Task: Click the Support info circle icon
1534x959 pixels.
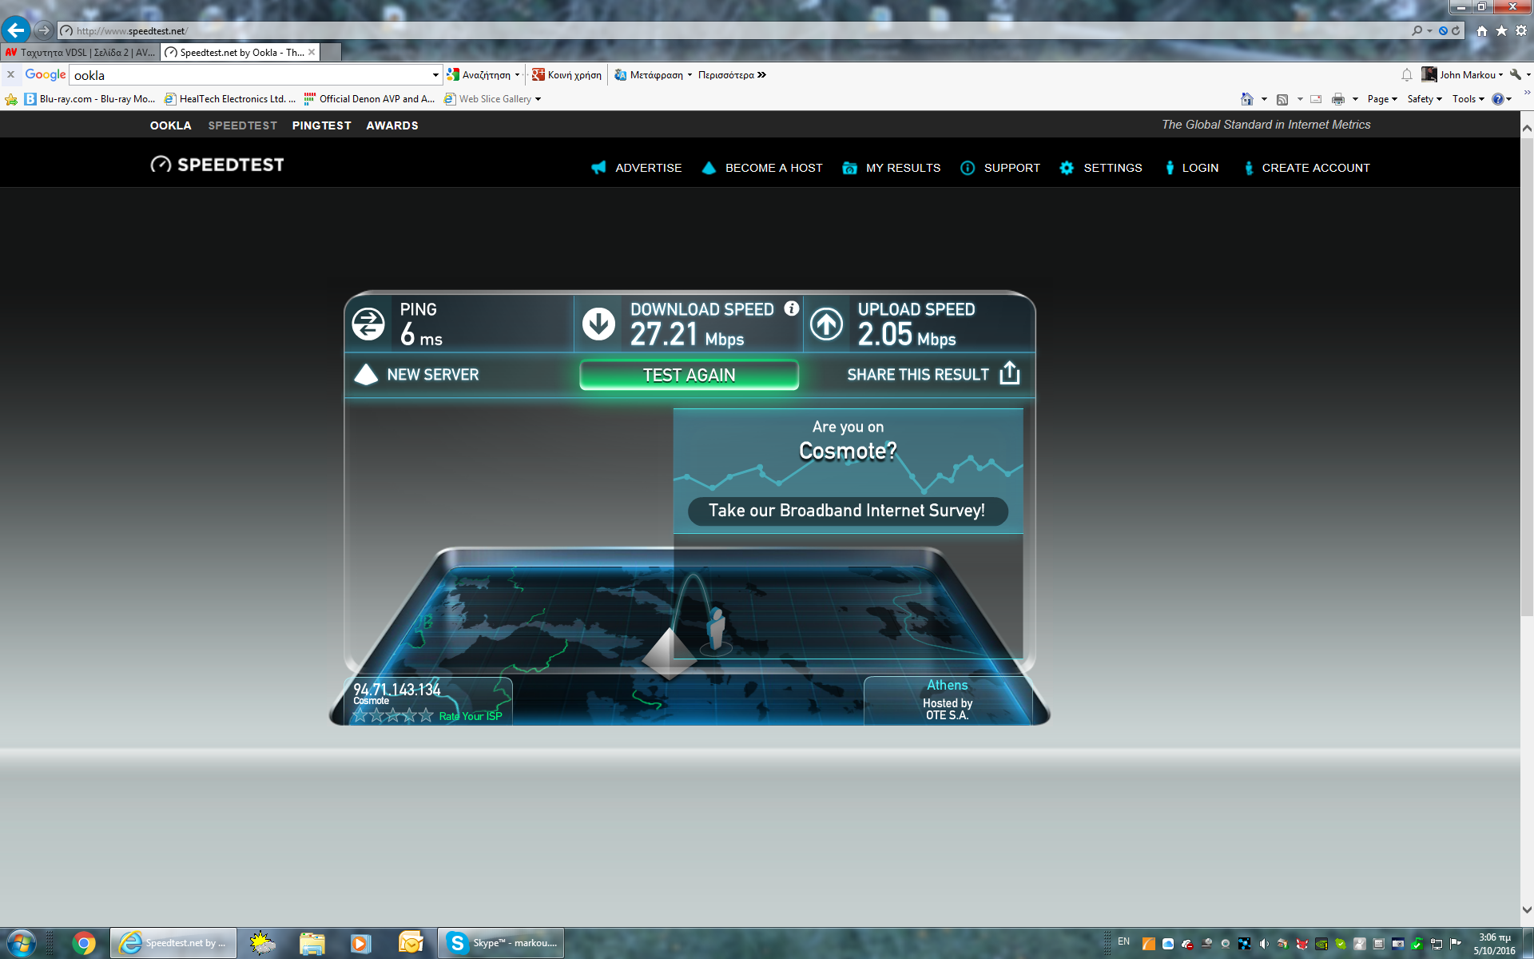Action: coord(968,168)
